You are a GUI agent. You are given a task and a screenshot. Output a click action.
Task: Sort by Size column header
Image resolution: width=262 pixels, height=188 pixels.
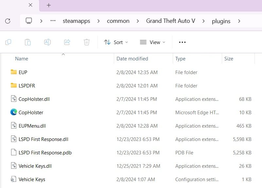[x=229, y=59]
